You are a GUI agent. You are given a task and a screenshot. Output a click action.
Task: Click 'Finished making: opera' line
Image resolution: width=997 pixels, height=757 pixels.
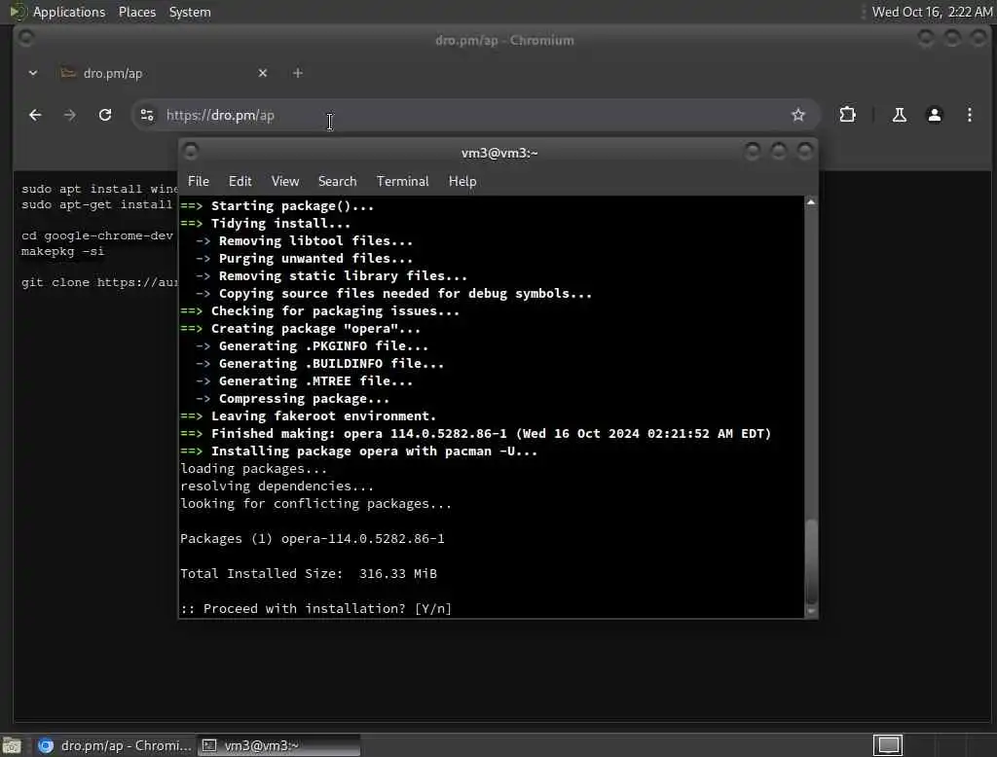[475, 434]
